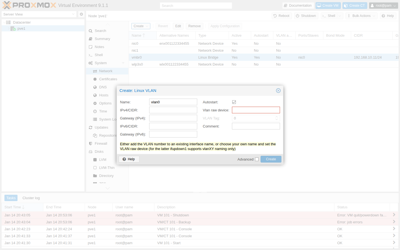
Task: Click the Reboot icon in node toolbar
Action: (x=275, y=16)
